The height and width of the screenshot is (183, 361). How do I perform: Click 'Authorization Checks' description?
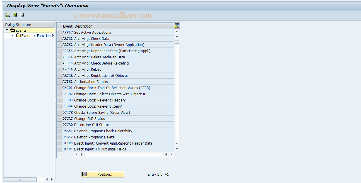pyautogui.click(x=91, y=82)
